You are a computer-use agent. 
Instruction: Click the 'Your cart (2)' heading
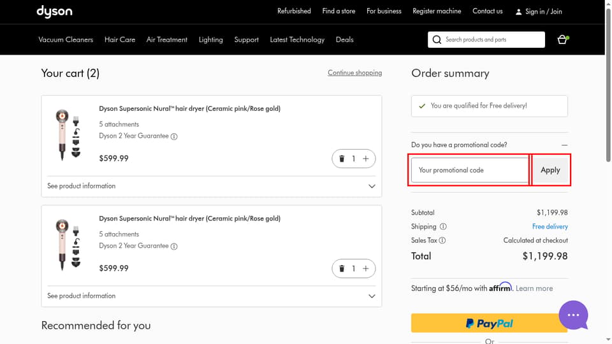click(70, 73)
